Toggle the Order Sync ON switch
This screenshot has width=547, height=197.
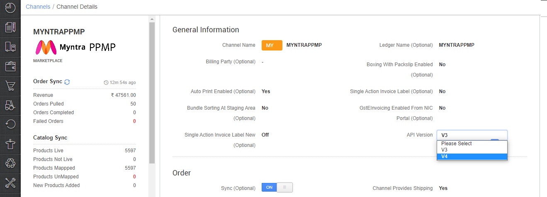pyautogui.click(x=277, y=187)
